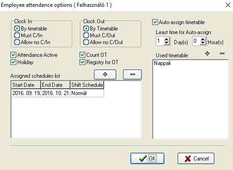
Task: Increase Day(s) value with up arrow
Action: pyautogui.click(x=167, y=39)
